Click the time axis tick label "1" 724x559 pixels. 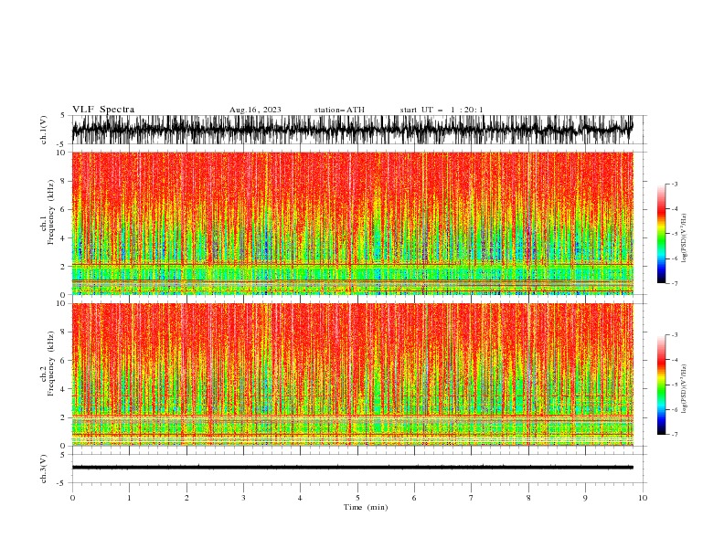click(129, 498)
